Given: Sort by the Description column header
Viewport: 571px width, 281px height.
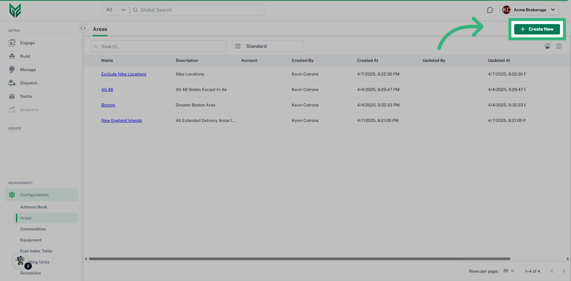Looking at the screenshot, I should 187,60.
